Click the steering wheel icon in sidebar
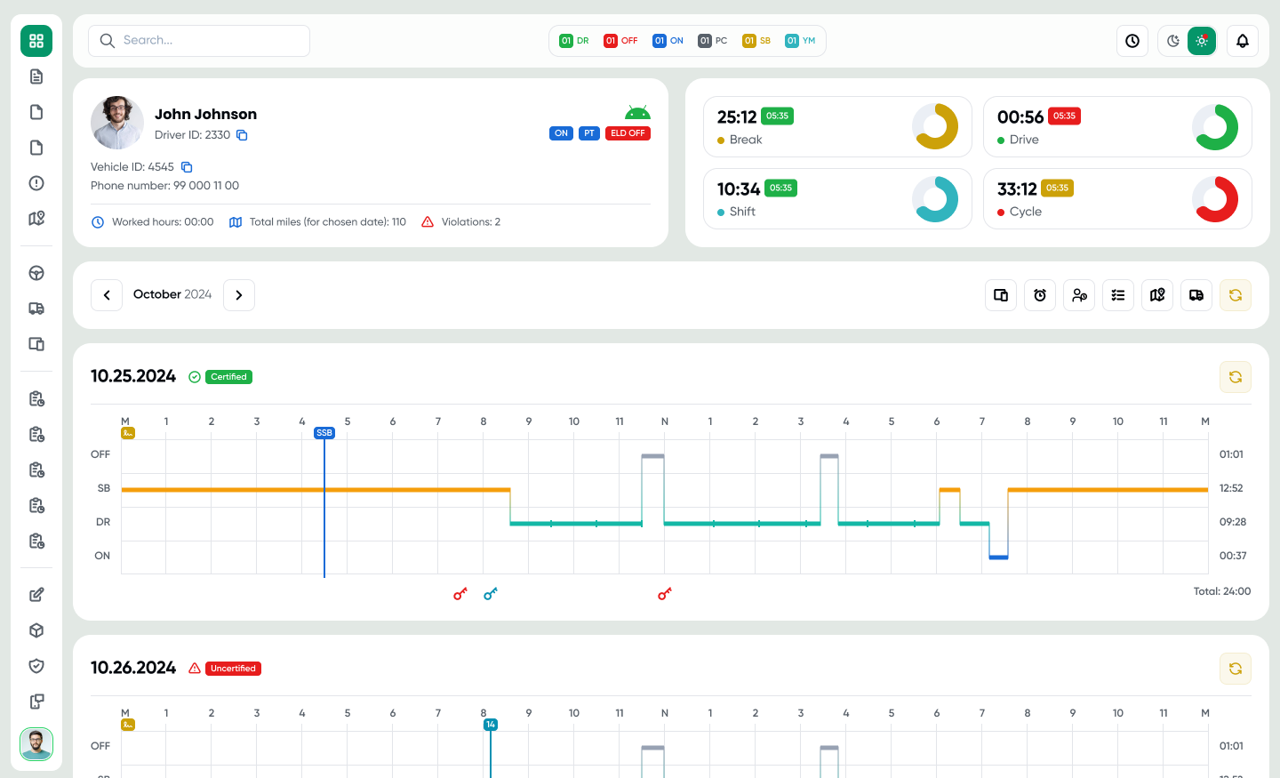Screen dimensions: 1280x778 point(36,273)
